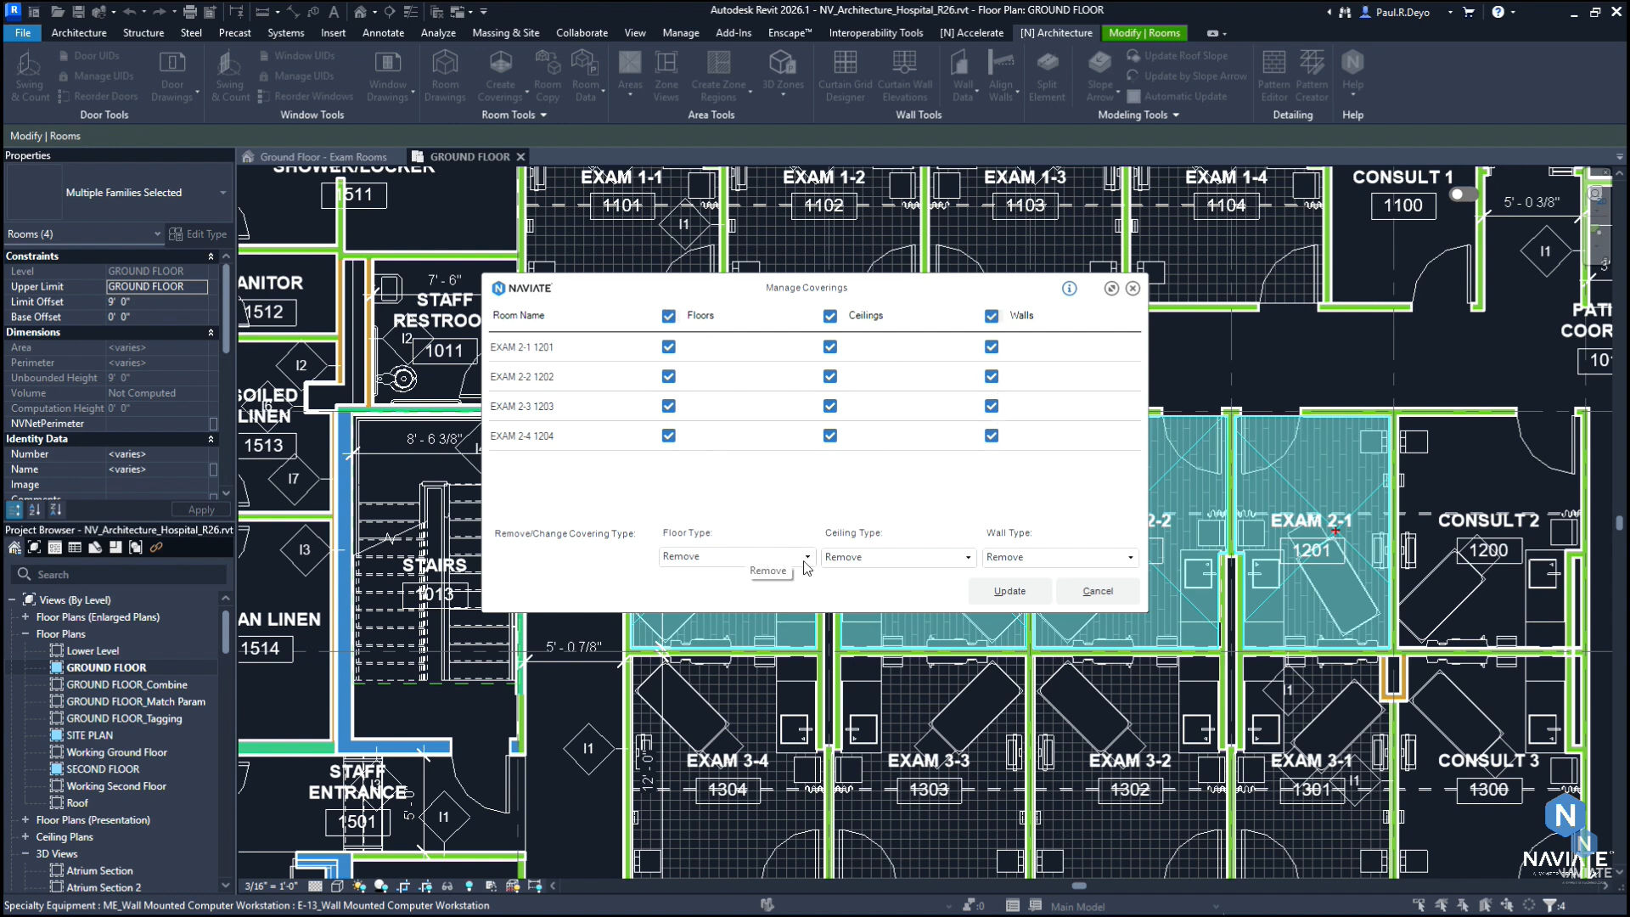1630x917 pixels.
Task: Select the Create Coverings tool
Action: (501, 76)
